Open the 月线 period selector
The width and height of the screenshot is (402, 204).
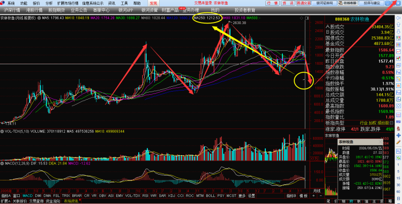click(x=317, y=191)
